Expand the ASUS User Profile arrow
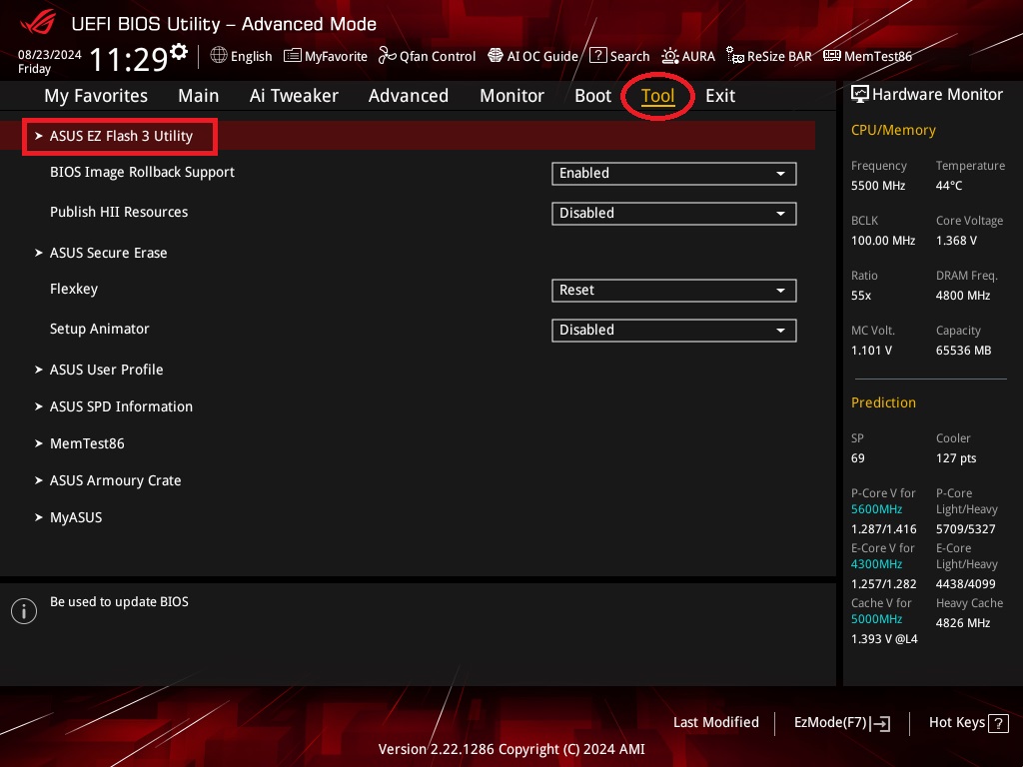Screen dimensions: 1023x767 click(39, 370)
